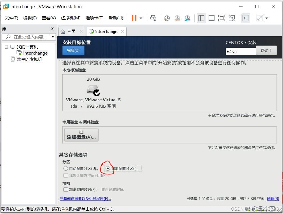Click the pause virtual machine icon
283x214 pixels.
[134, 18]
